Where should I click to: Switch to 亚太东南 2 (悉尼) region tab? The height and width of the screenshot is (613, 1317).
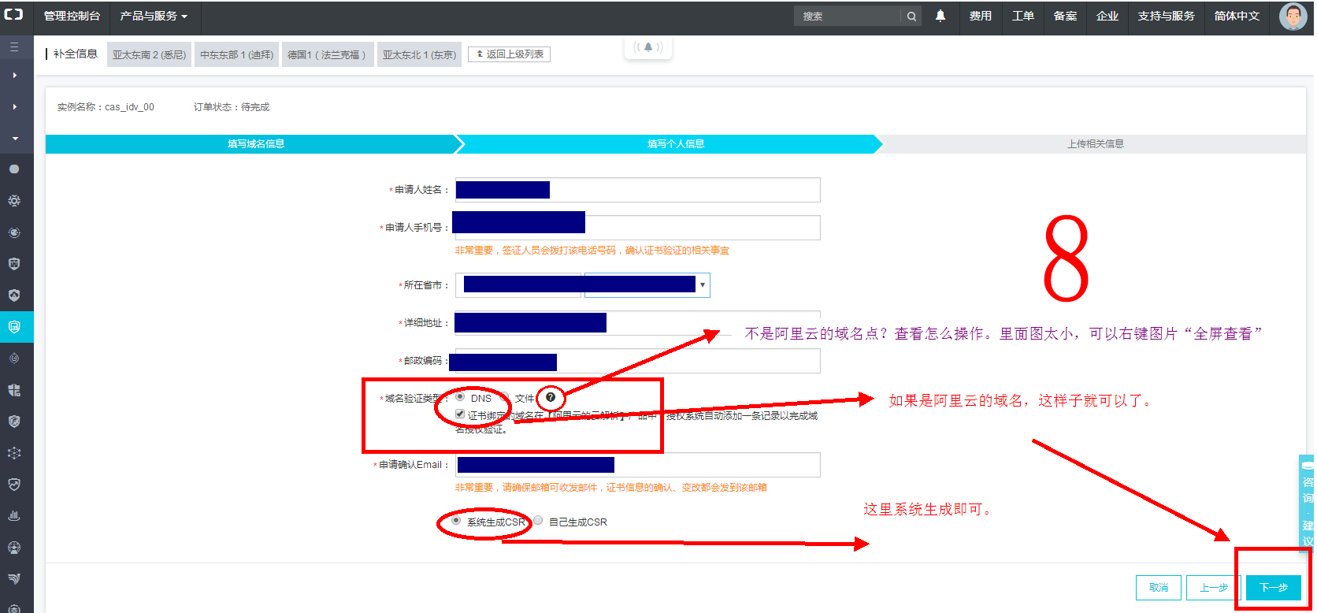[x=149, y=55]
